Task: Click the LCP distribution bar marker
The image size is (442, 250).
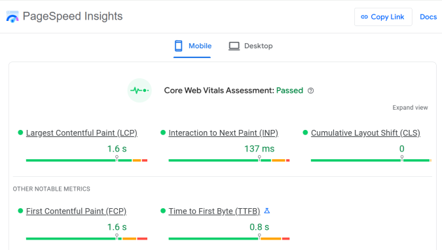Action: [x=117, y=158]
